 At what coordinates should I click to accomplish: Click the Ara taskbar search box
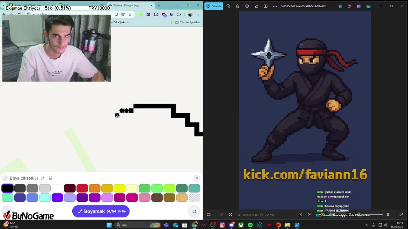(138, 225)
